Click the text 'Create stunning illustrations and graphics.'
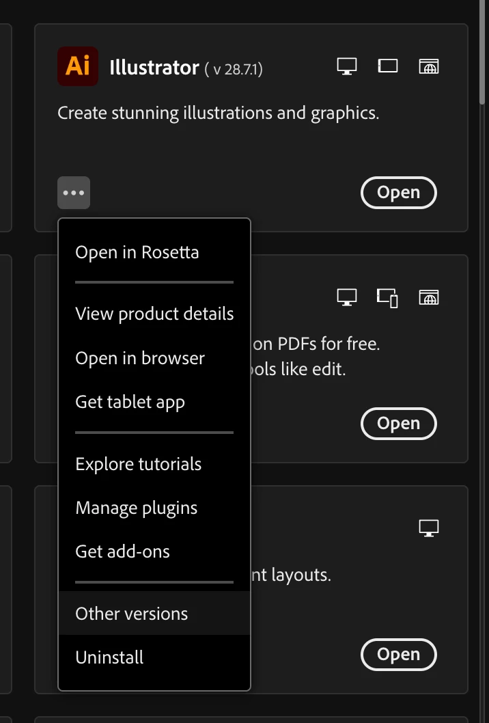Screen dimensions: 489x723 pos(219,113)
